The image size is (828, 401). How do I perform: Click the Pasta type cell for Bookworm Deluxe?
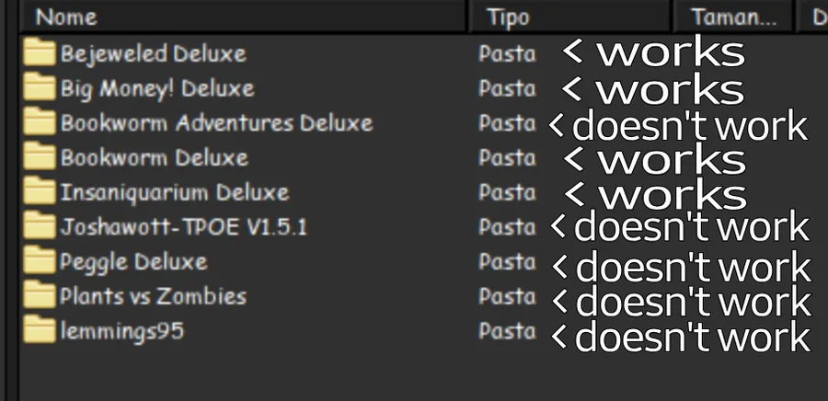[506, 157]
